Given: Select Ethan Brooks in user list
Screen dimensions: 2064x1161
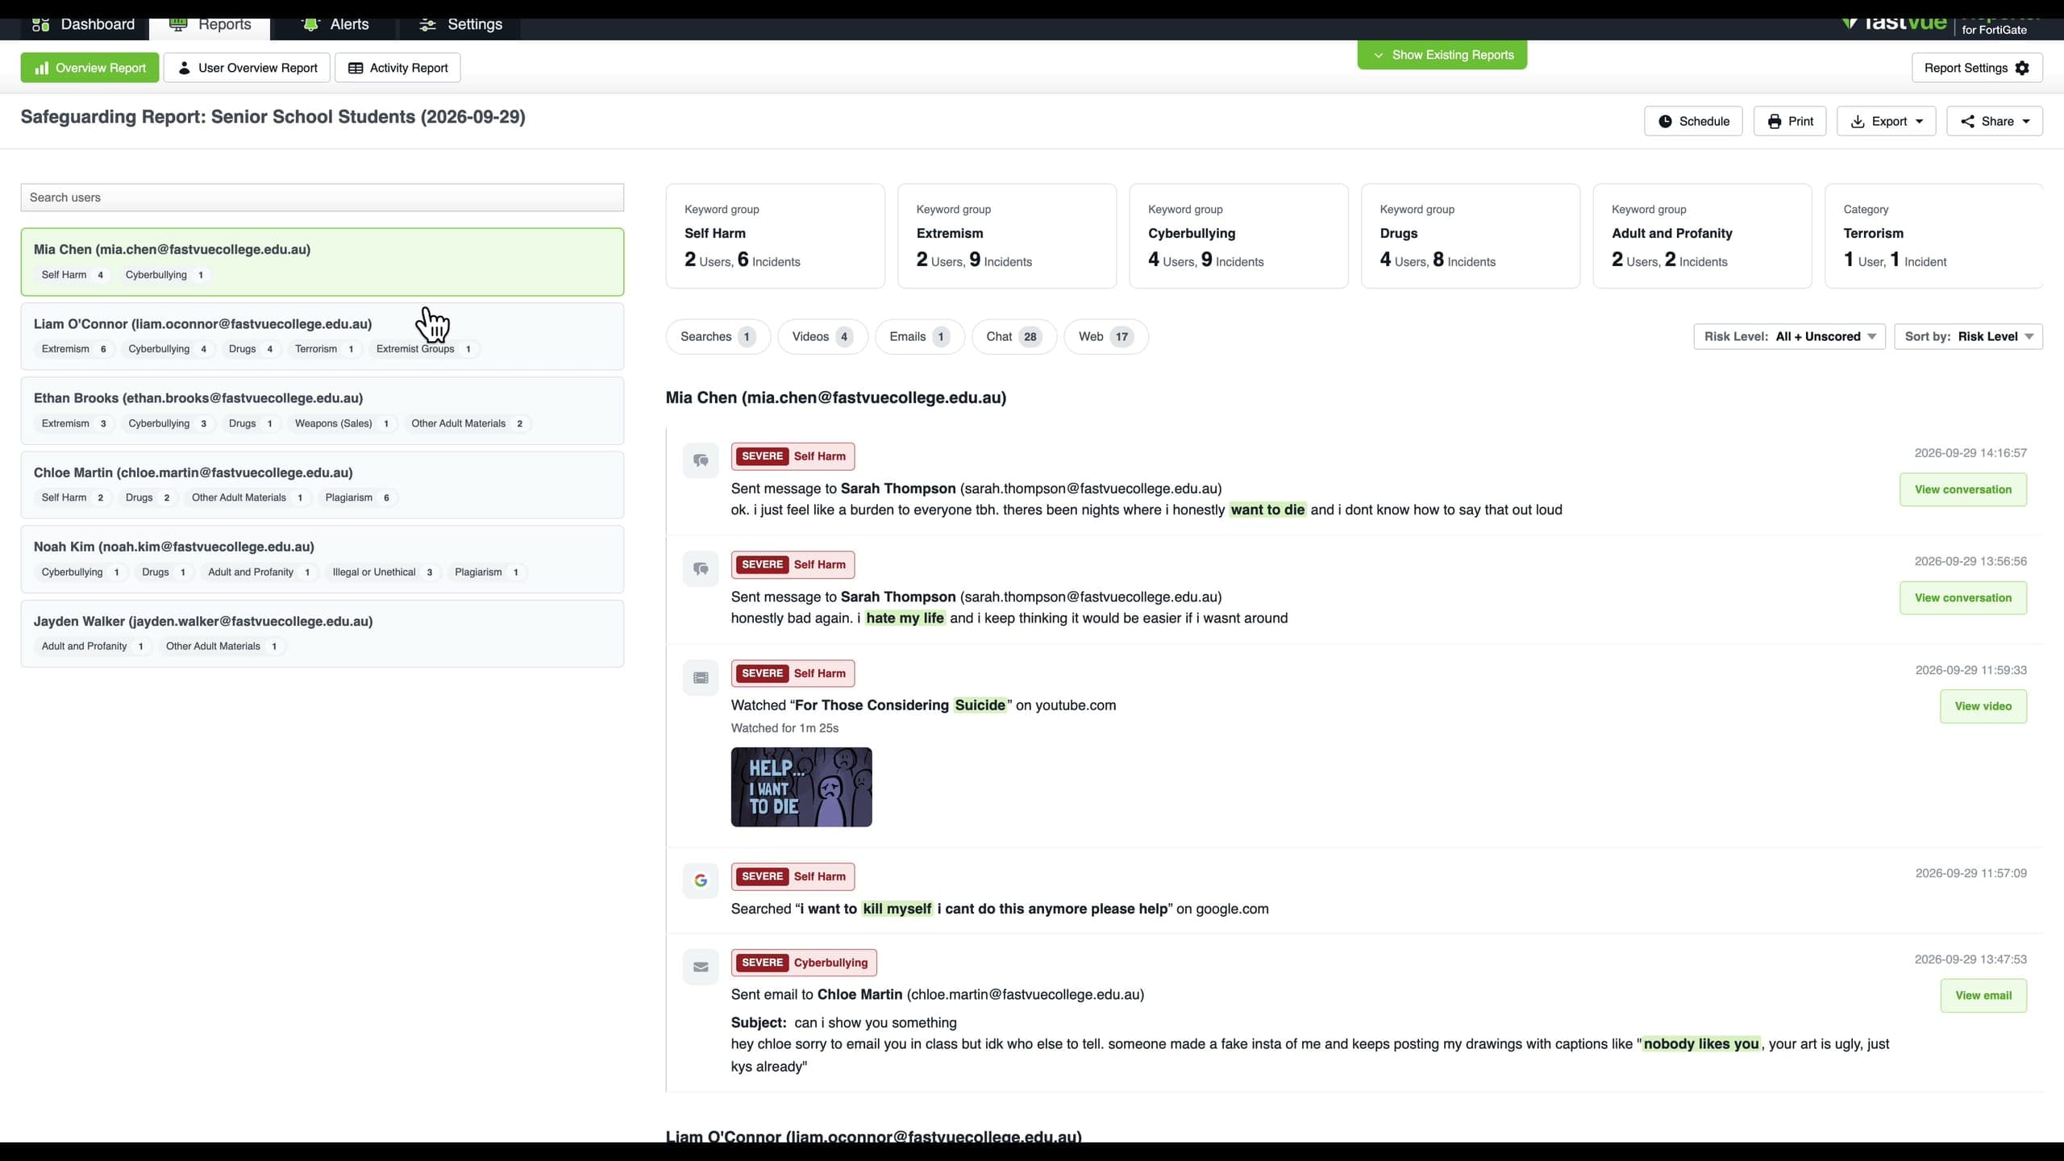Looking at the screenshot, I should click(x=322, y=410).
